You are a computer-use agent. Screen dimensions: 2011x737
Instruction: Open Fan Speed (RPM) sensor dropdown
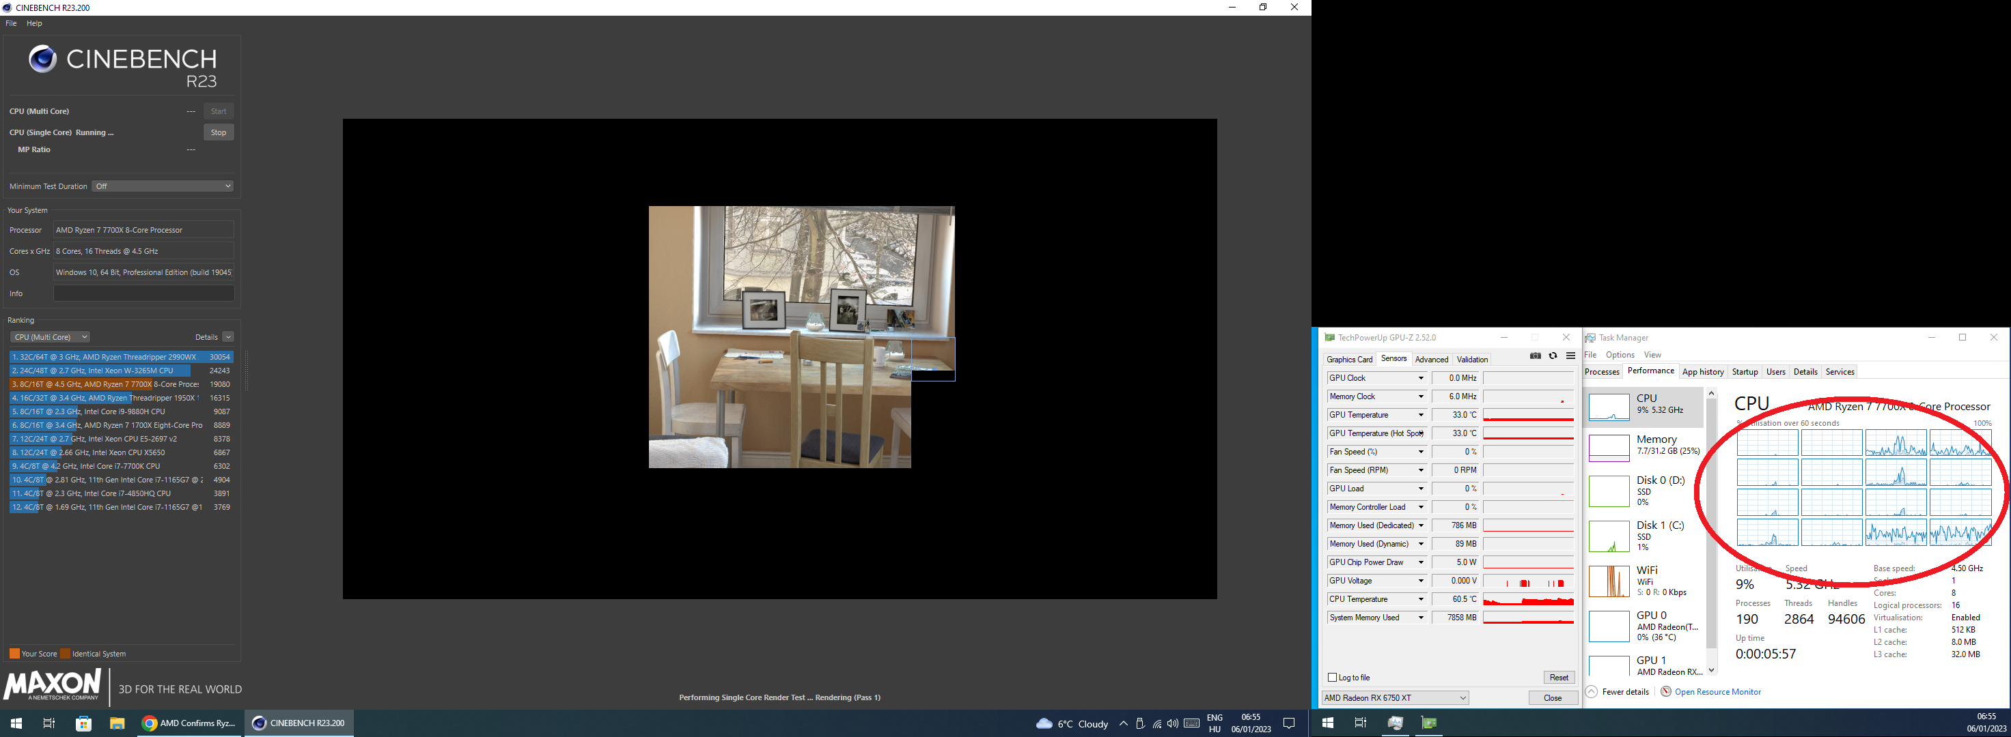click(x=1421, y=470)
